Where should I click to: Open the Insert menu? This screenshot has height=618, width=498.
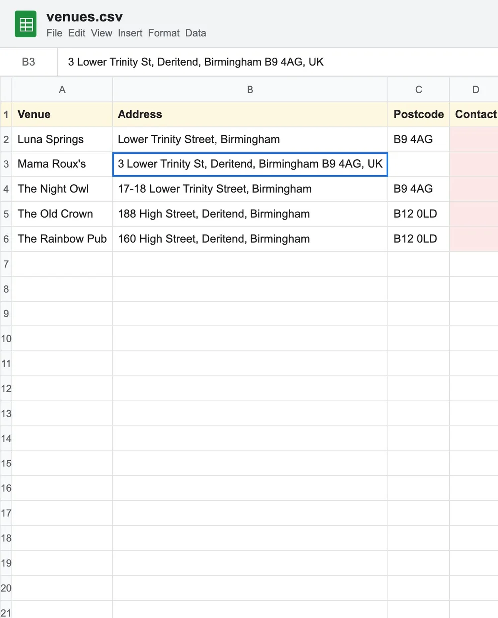click(x=130, y=33)
